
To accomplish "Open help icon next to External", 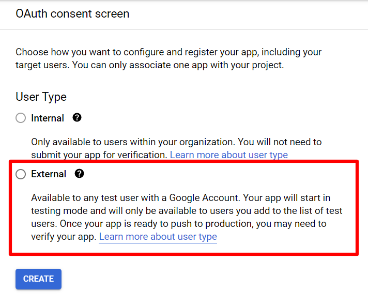I will [x=79, y=174].
